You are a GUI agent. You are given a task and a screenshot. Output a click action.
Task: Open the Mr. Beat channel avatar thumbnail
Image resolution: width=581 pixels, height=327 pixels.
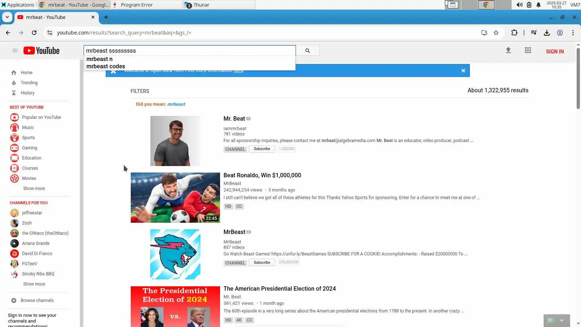coord(175,141)
